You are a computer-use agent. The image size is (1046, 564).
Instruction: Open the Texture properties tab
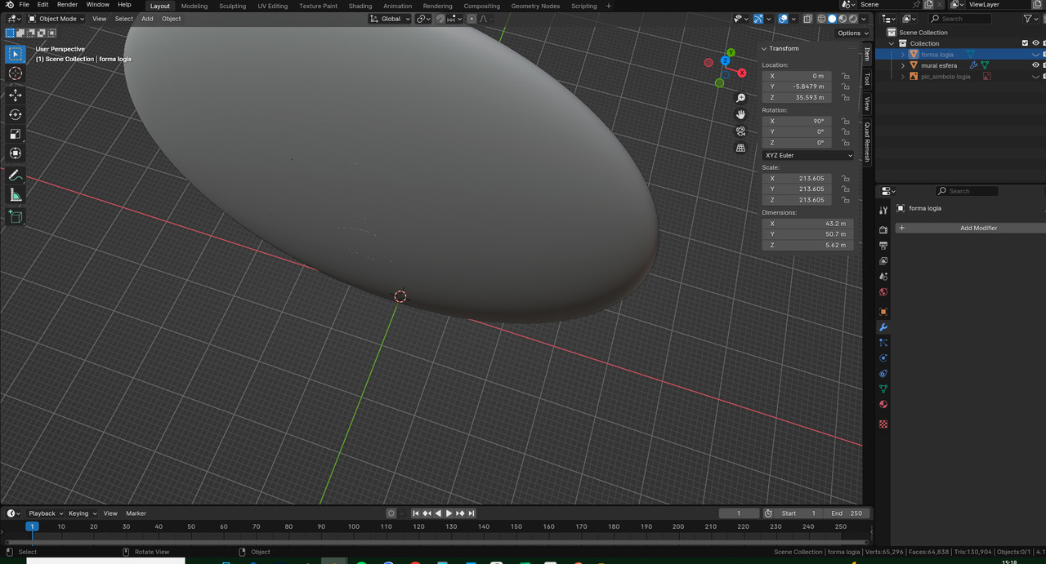(883, 424)
